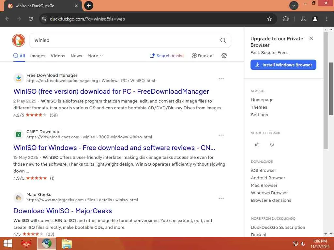Open more options for Free Download Manager result
The height and width of the screenshot is (250, 334).
(x=221, y=79)
